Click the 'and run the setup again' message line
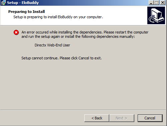The width and height of the screenshot is (167, 126). (78, 36)
